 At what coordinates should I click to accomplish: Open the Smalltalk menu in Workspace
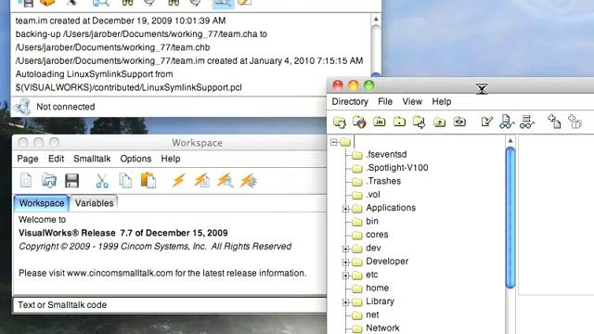[x=92, y=159]
